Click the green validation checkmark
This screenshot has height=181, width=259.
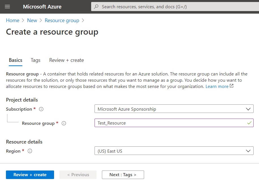[249, 123]
